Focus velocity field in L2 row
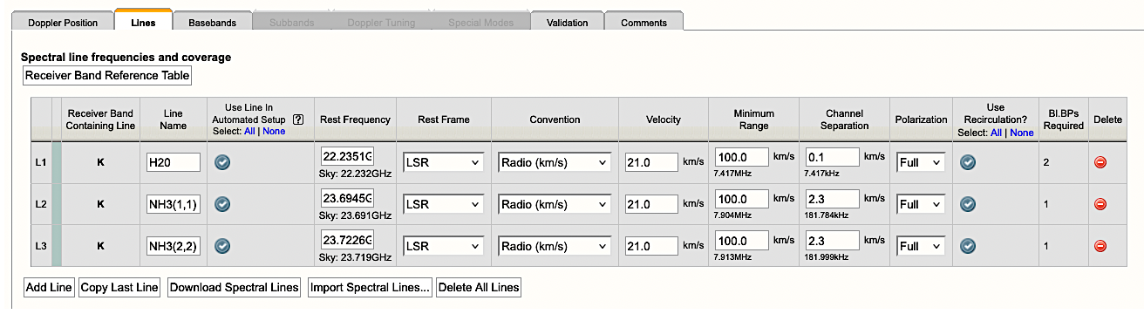The width and height of the screenshot is (1144, 321). [x=651, y=204]
